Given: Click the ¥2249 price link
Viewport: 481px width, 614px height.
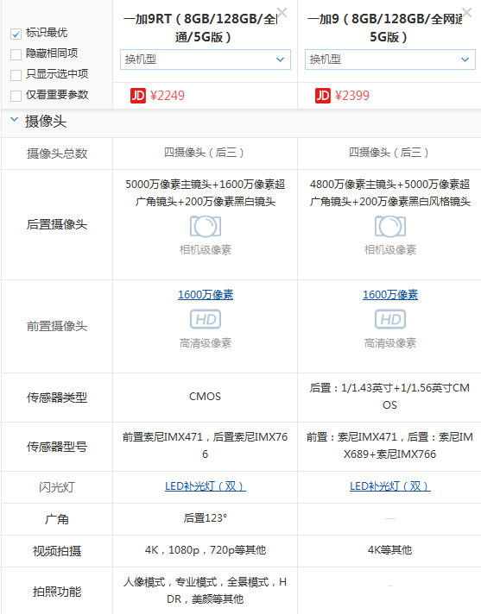Looking at the screenshot, I should point(168,96).
